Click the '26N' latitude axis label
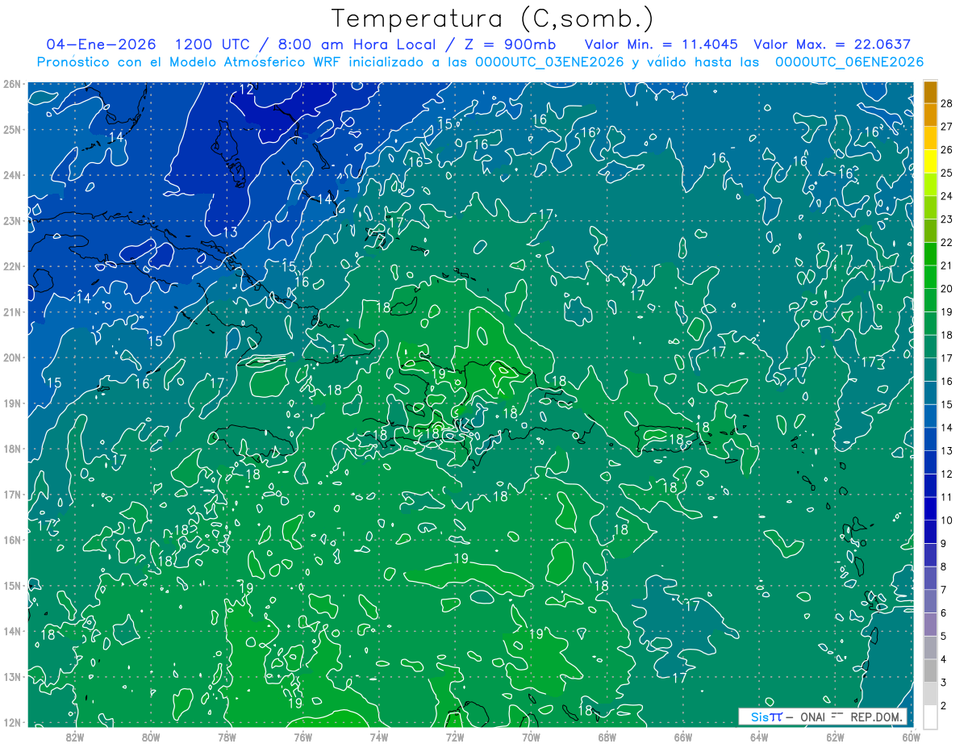The width and height of the screenshot is (968, 748). pyautogui.click(x=11, y=83)
